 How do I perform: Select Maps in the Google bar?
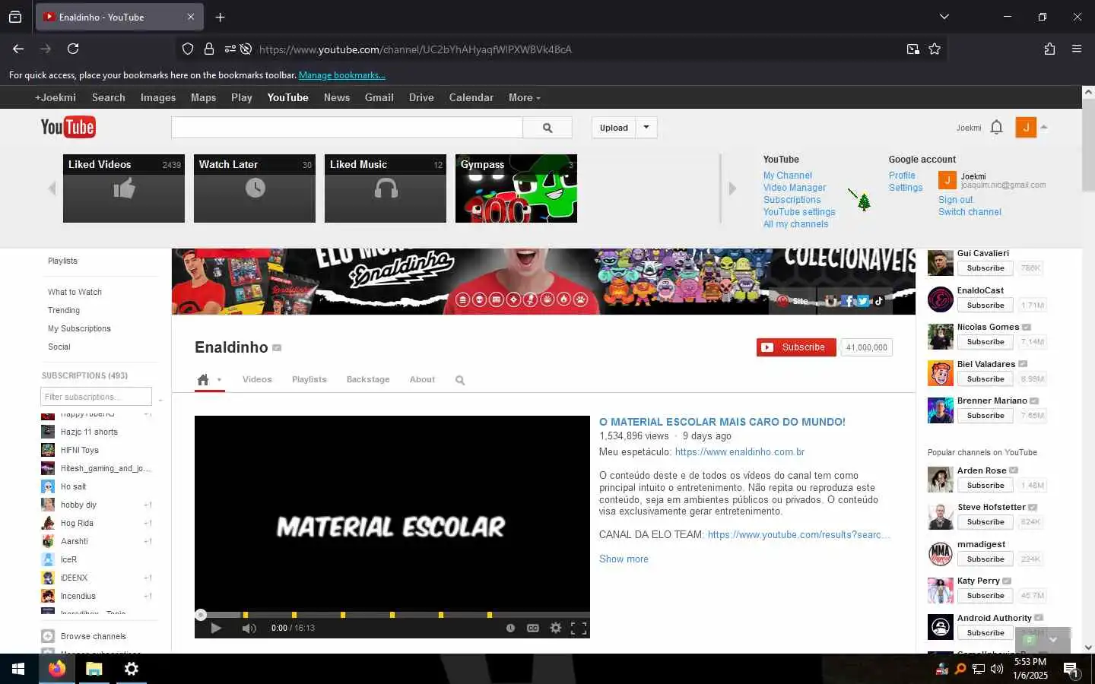203,97
